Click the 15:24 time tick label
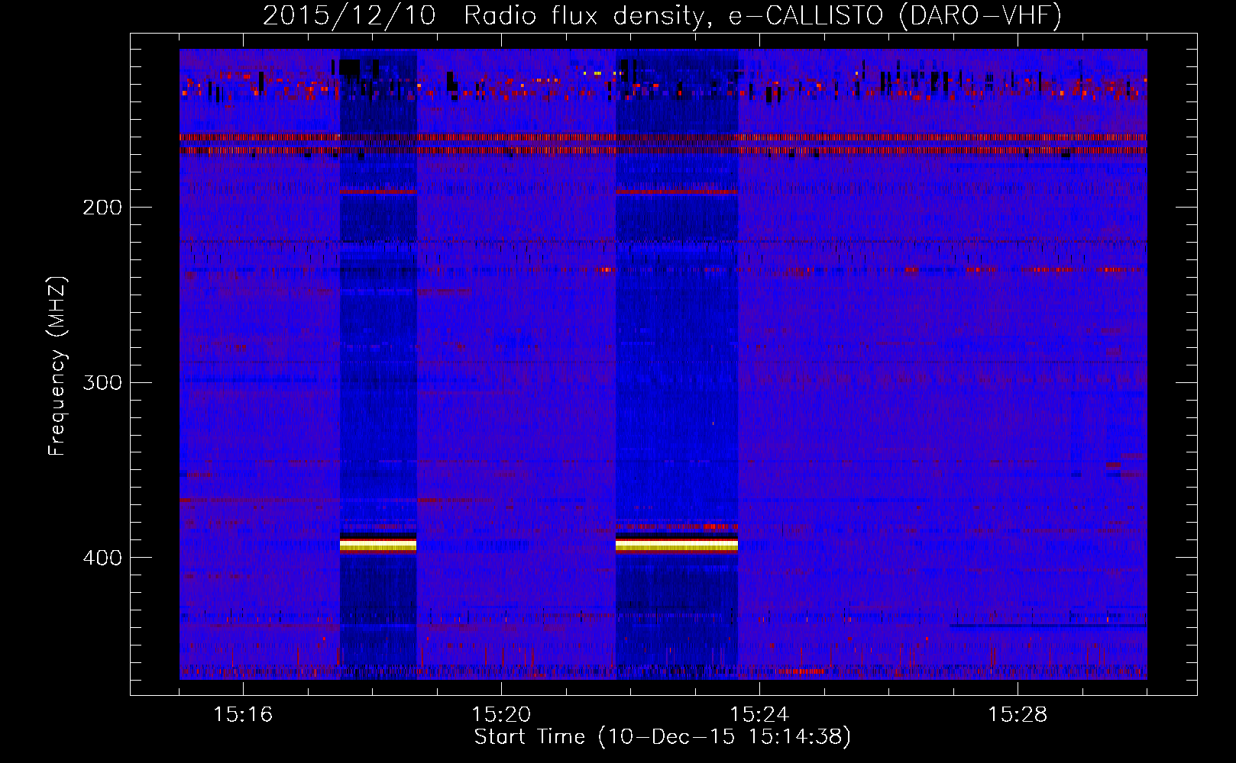The width and height of the screenshot is (1236, 763). pos(759,715)
